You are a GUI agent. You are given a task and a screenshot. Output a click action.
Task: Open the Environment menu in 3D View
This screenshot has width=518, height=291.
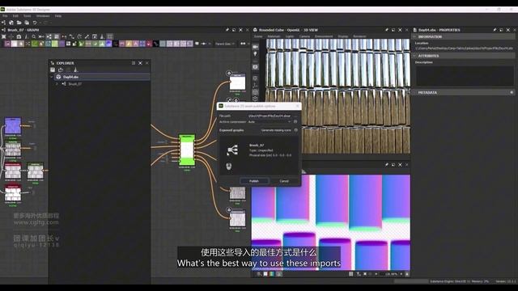point(324,36)
